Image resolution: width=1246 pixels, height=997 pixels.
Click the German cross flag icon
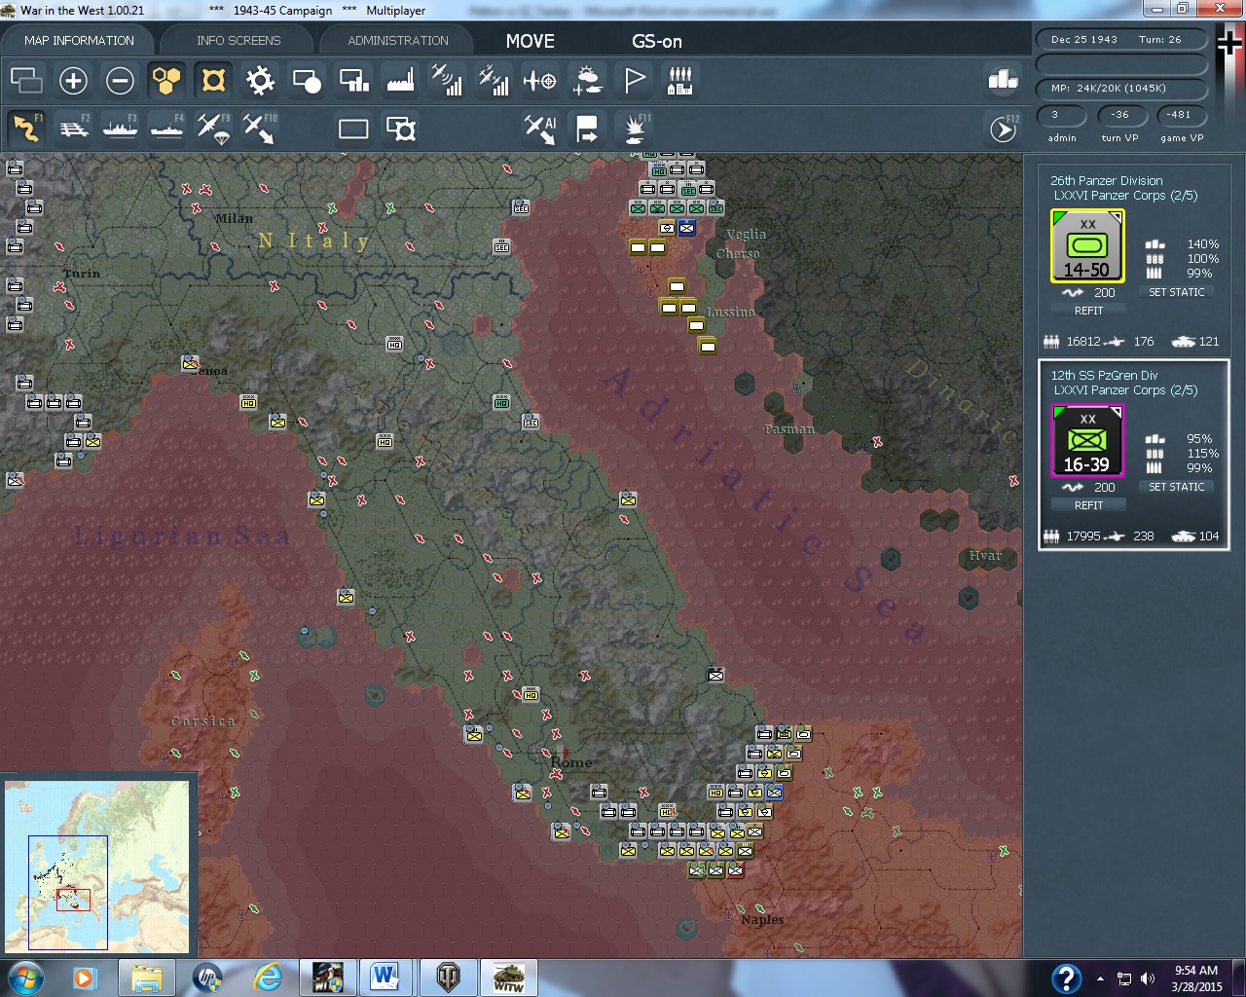[x=1230, y=43]
